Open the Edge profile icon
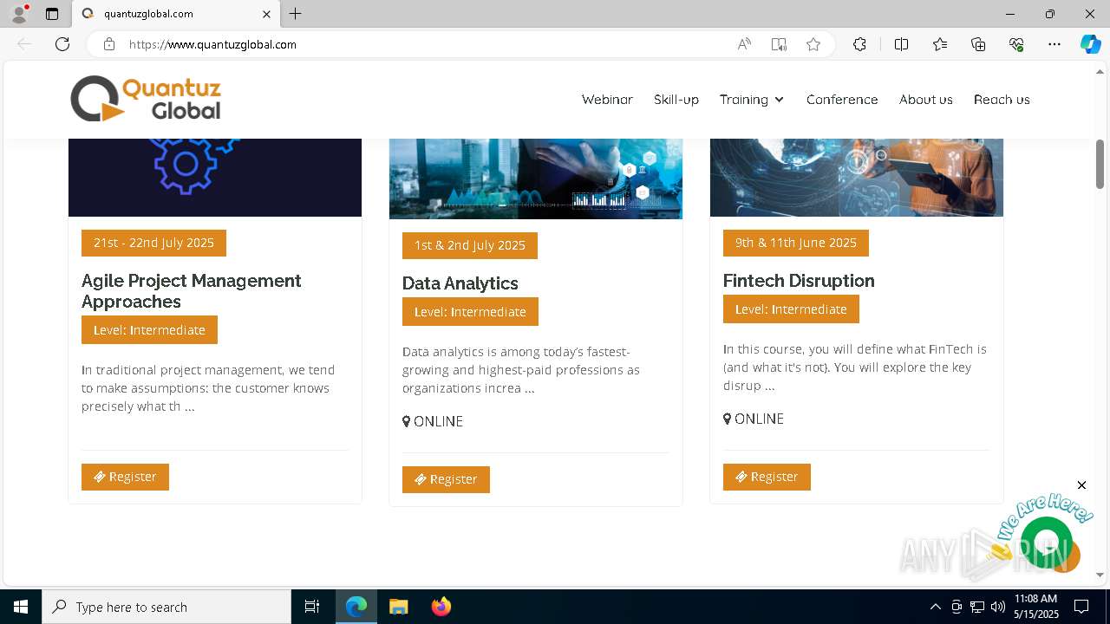The image size is (1110, 624). click(18, 14)
